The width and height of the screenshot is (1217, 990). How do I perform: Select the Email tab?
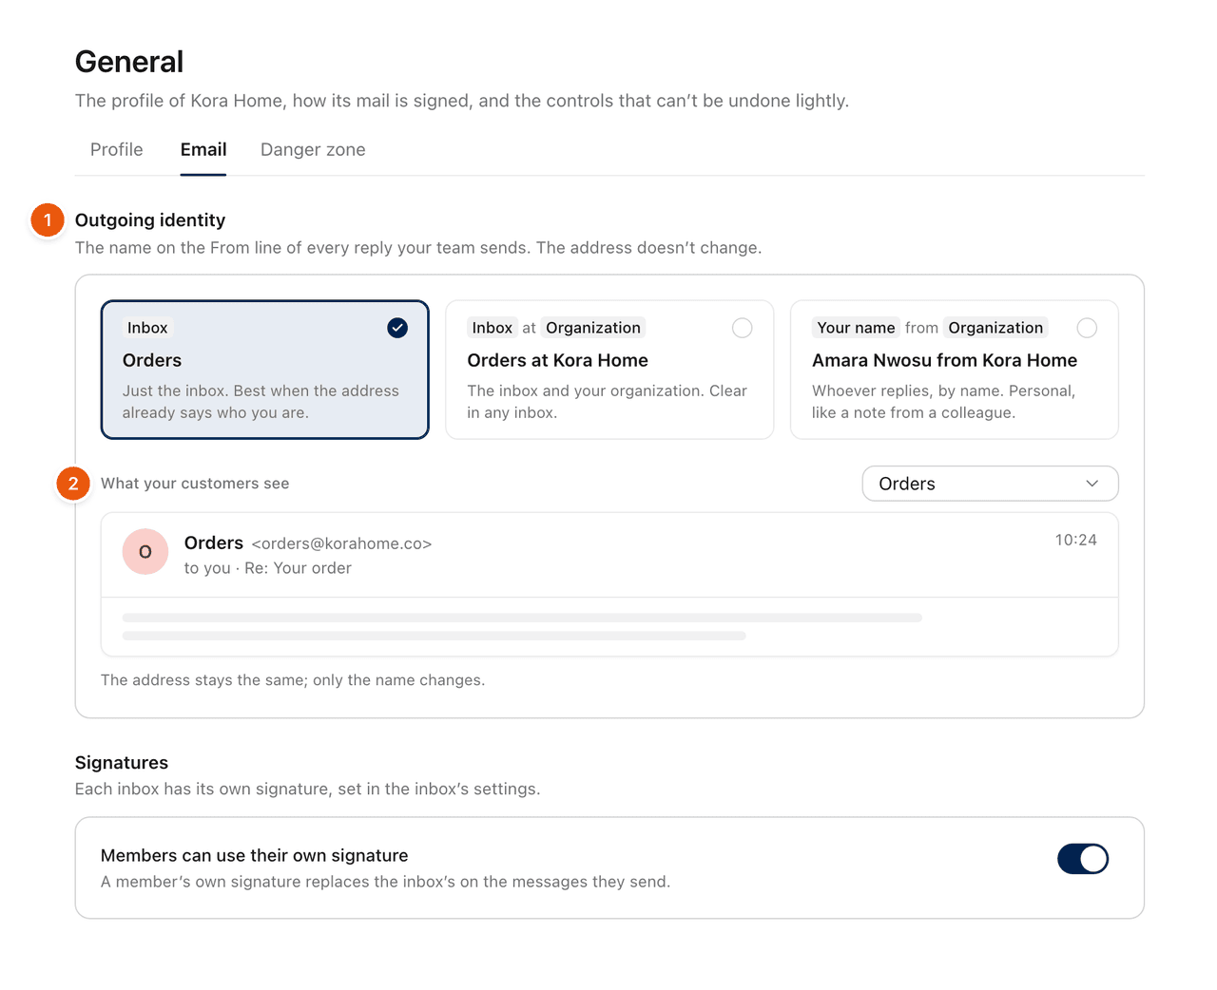pos(203,149)
